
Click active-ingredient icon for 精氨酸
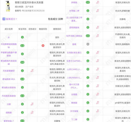point(97,103)
